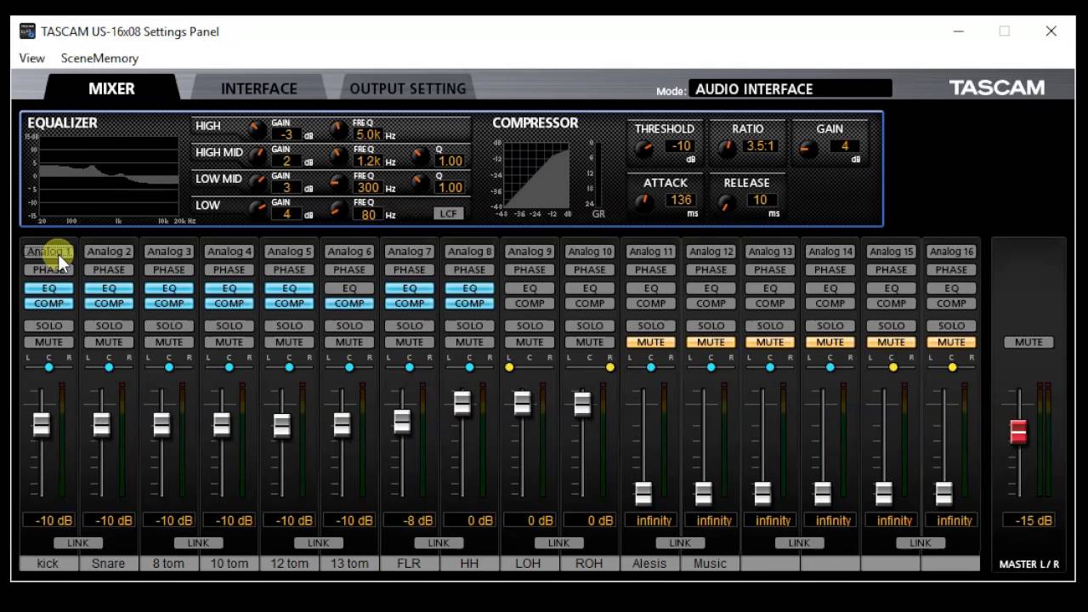Image resolution: width=1088 pixels, height=612 pixels.
Task: Solo the Analog 10 channel
Action: [590, 326]
